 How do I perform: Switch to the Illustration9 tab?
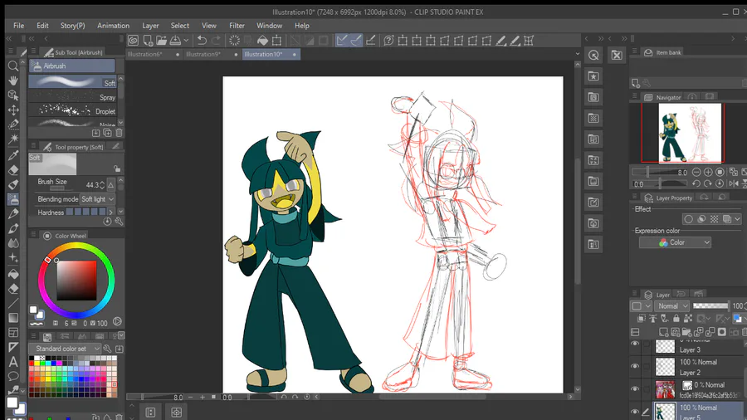point(212,54)
